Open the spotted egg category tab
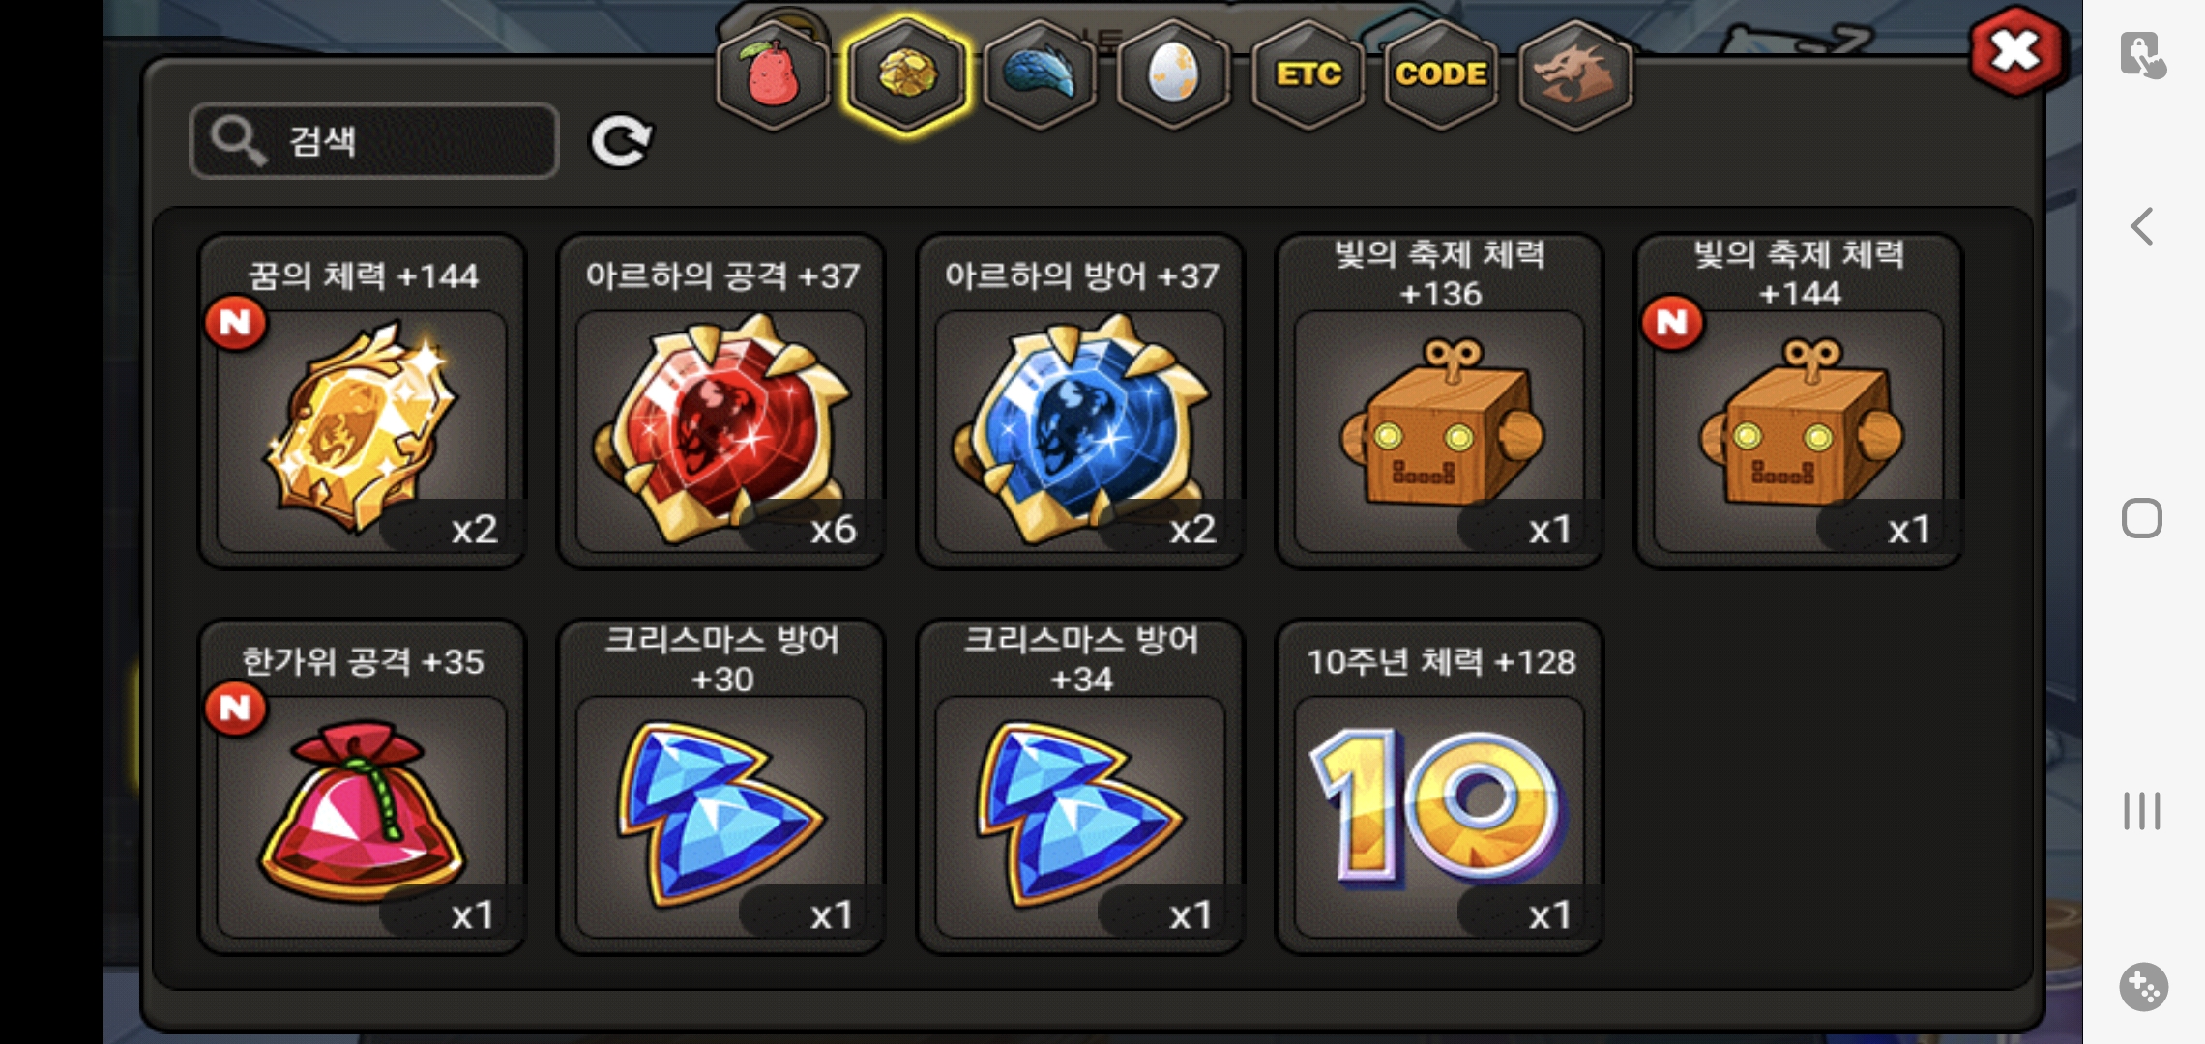This screenshot has height=1044, width=2205. tap(1173, 75)
